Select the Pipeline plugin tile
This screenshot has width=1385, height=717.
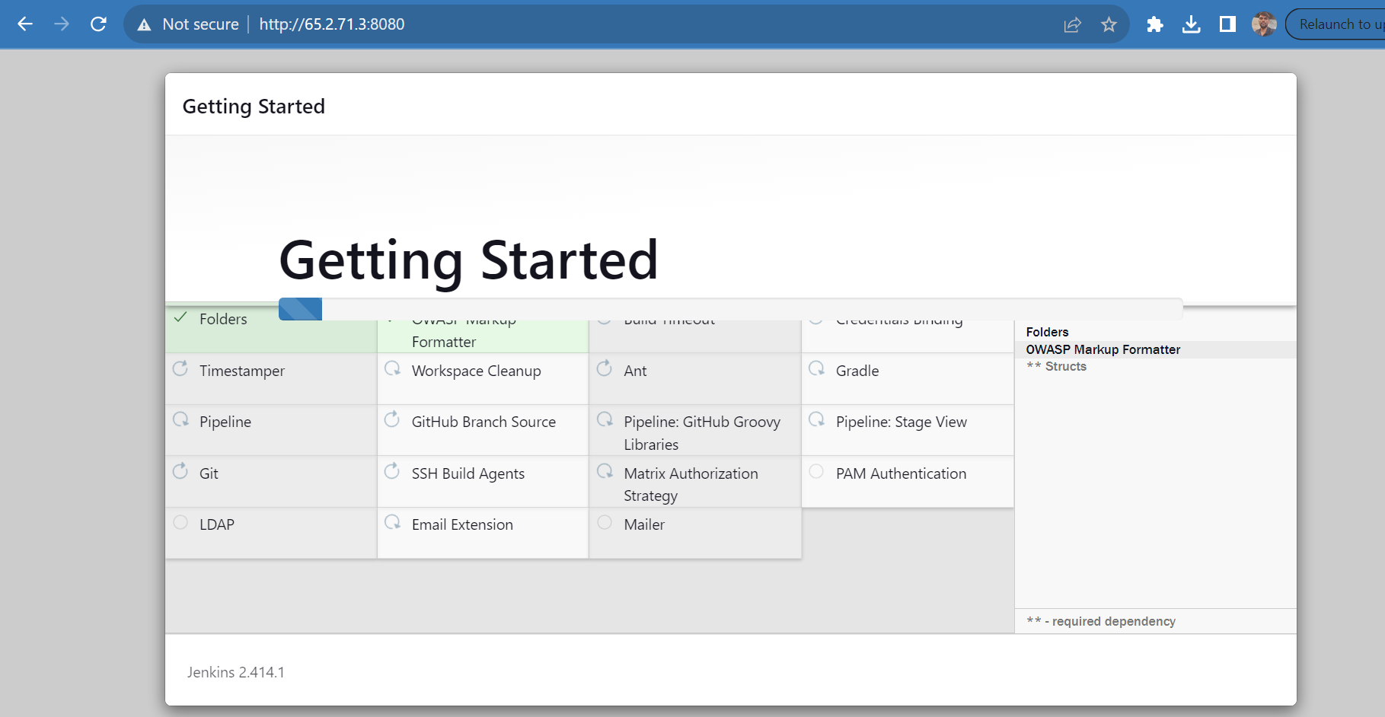pyautogui.click(x=271, y=430)
